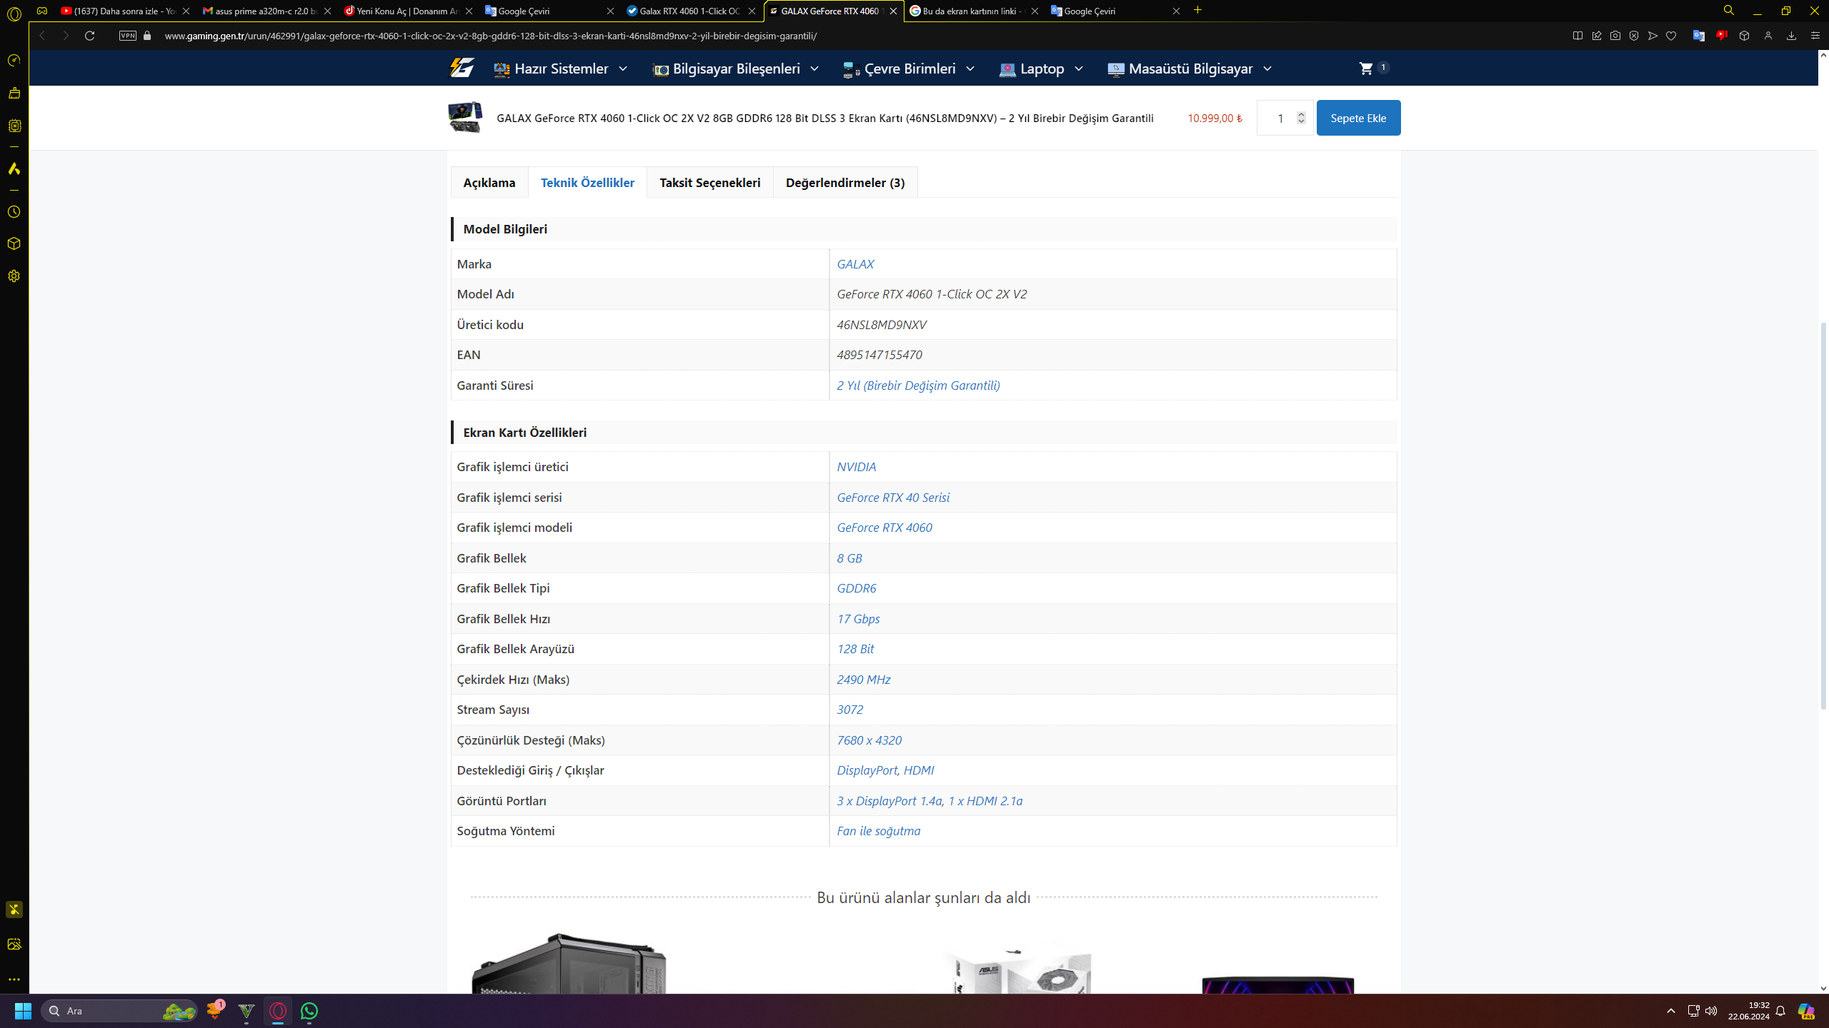Image resolution: width=1829 pixels, height=1028 pixels.
Task: Click product thumbnail in sticky header
Action: click(465, 117)
